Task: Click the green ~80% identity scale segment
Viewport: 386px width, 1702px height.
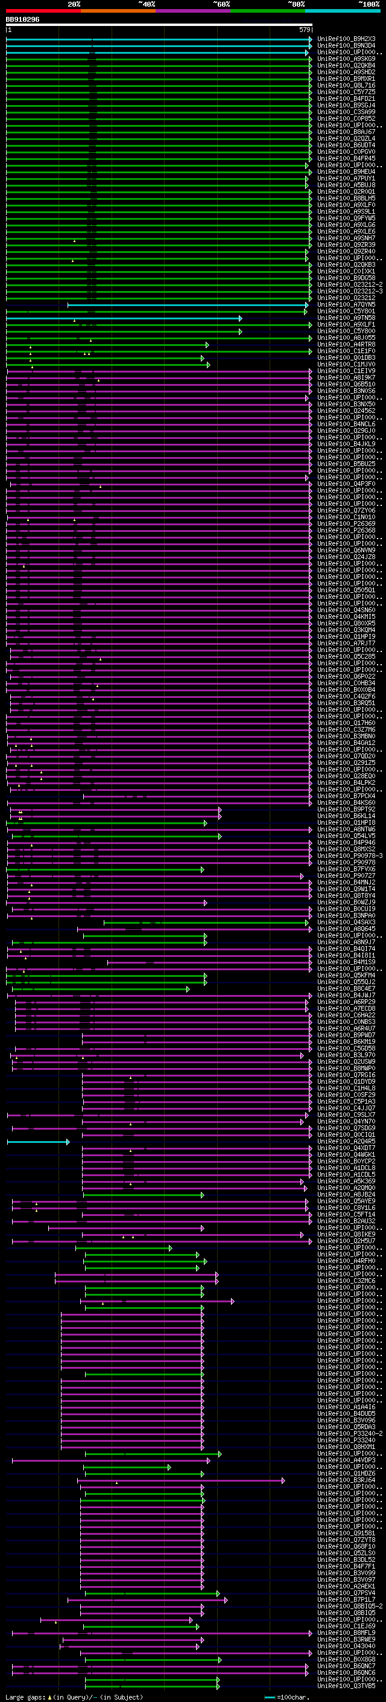Action: click(268, 11)
